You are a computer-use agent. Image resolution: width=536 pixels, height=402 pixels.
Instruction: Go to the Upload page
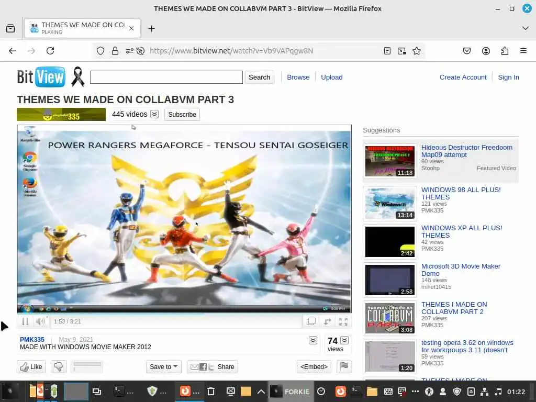click(x=331, y=77)
